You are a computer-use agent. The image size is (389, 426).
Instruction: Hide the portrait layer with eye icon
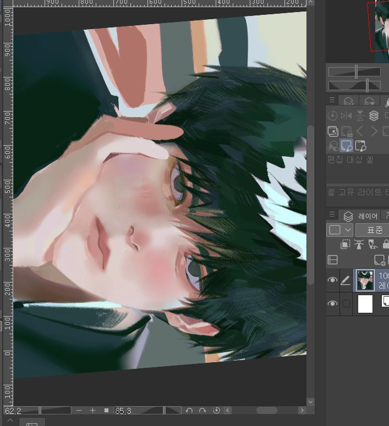(332, 281)
